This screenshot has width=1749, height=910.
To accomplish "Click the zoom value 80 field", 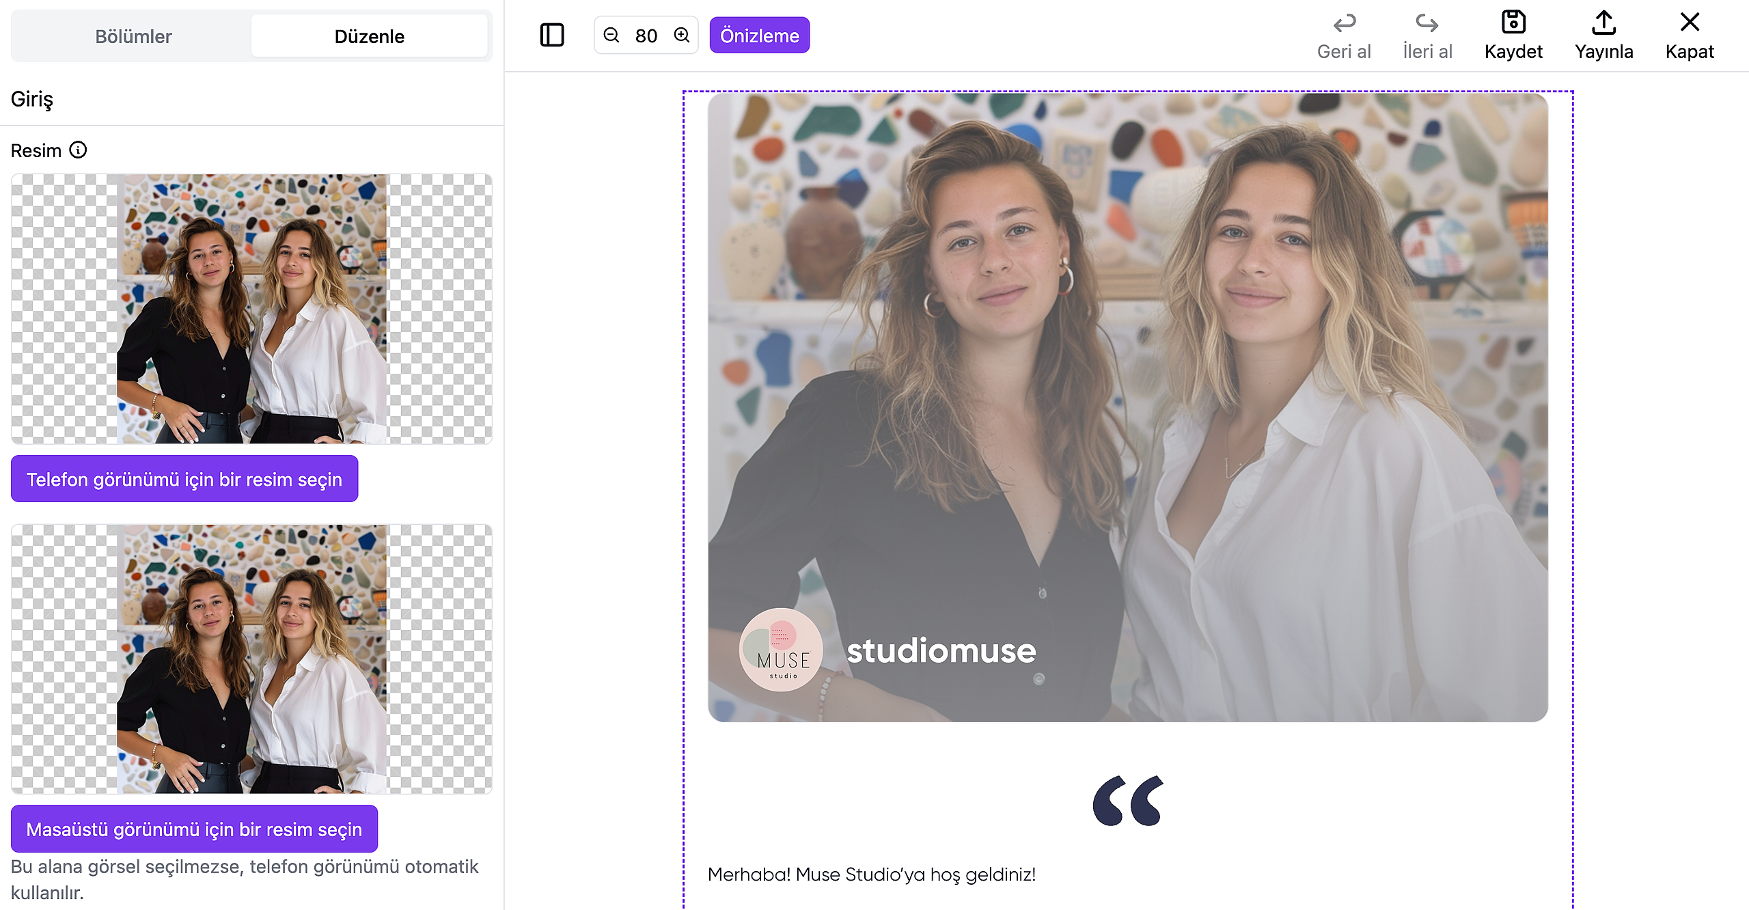I will [646, 36].
